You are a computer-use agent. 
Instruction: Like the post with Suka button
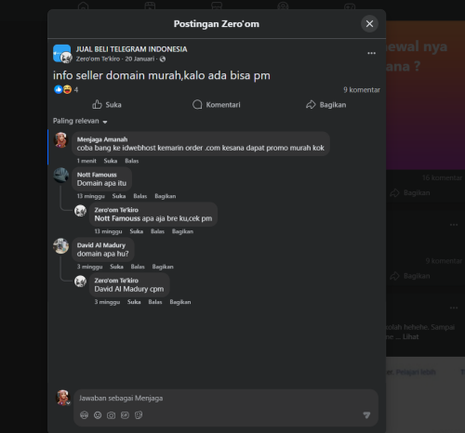point(107,105)
